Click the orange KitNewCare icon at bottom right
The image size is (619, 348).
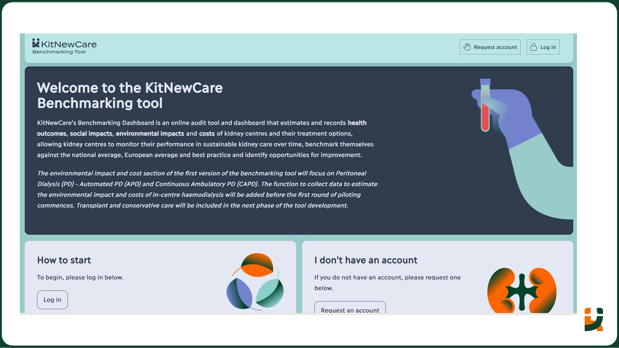[x=594, y=320]
